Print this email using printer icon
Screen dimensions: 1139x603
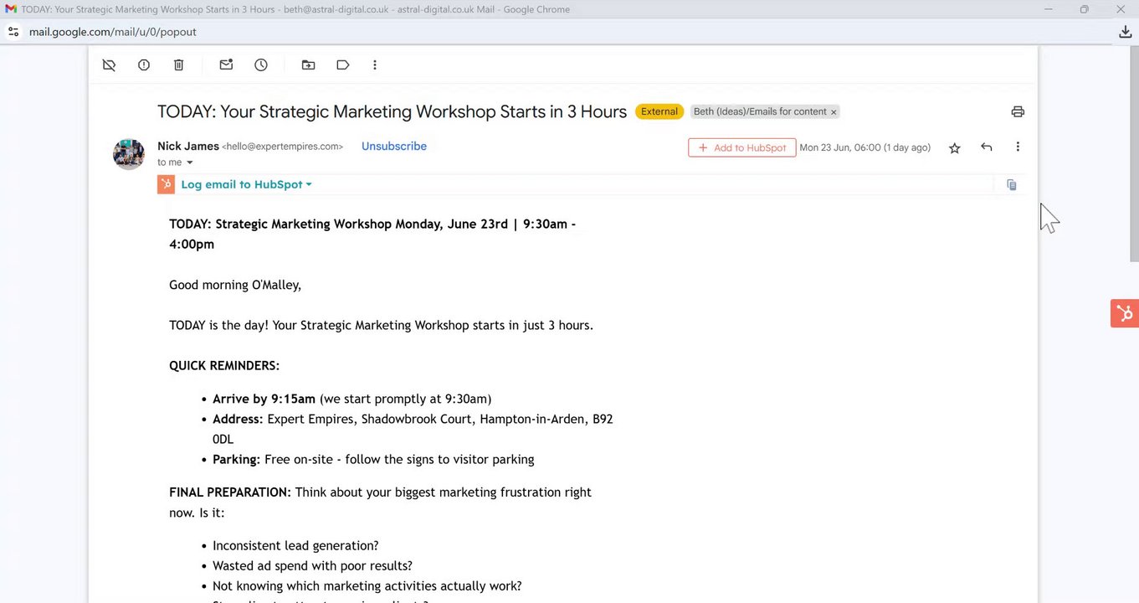1018,111
